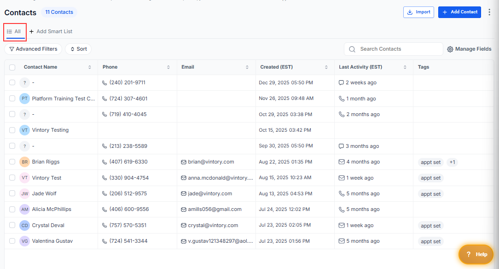Click the three-dot more options icon
Viewport: 499px width, 269px height.
(x=489, y=12)
